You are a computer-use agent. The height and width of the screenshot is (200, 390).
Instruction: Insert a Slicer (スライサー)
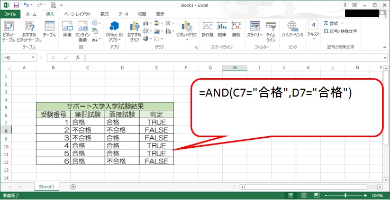[x=255, y=29]
